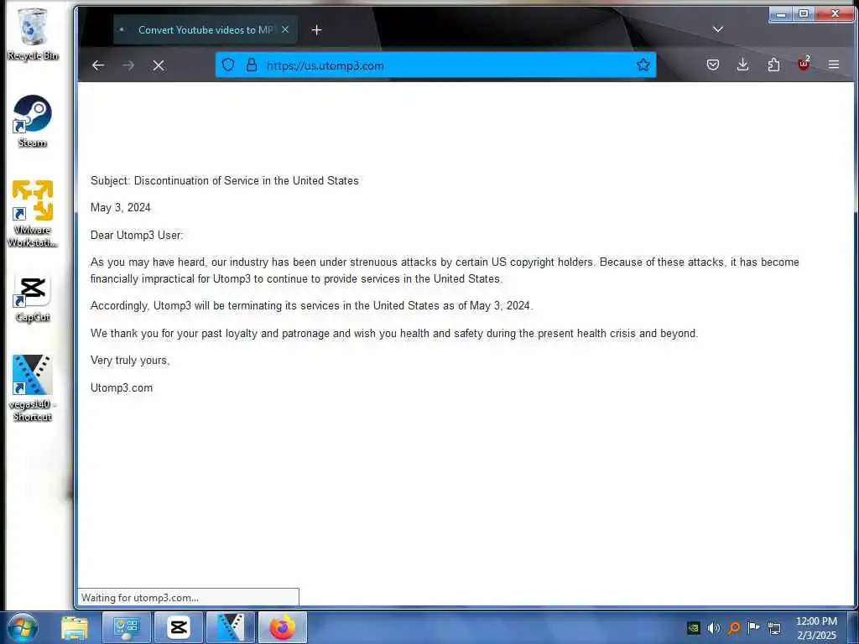Switch to Firefox on the taskbar

tap(283, 627)
